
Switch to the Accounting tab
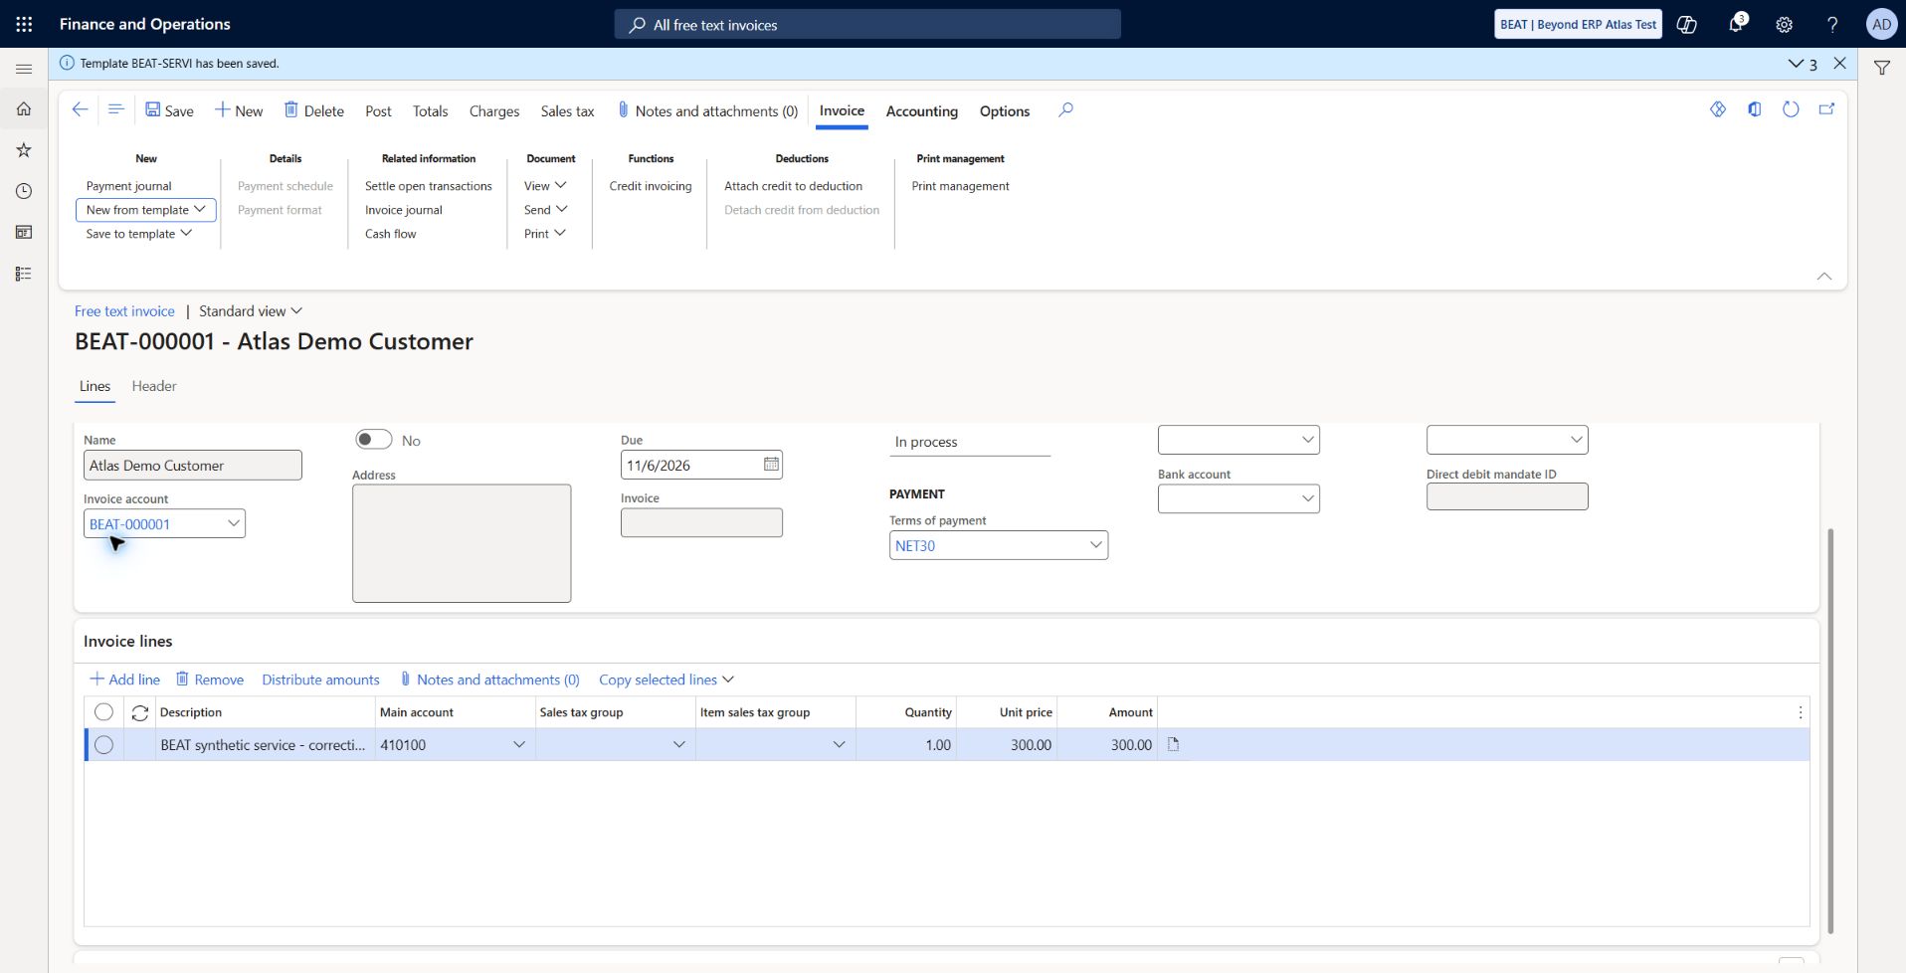(x=922, y=111)
